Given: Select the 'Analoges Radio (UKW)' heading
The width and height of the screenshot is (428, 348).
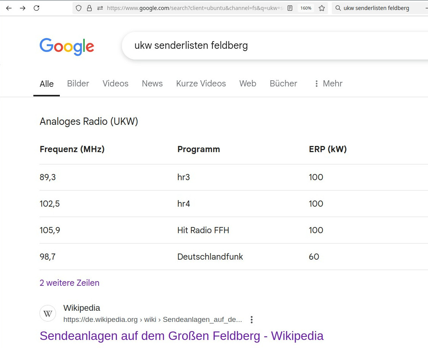Looking at the screenshot, I should tap(89, 121).
